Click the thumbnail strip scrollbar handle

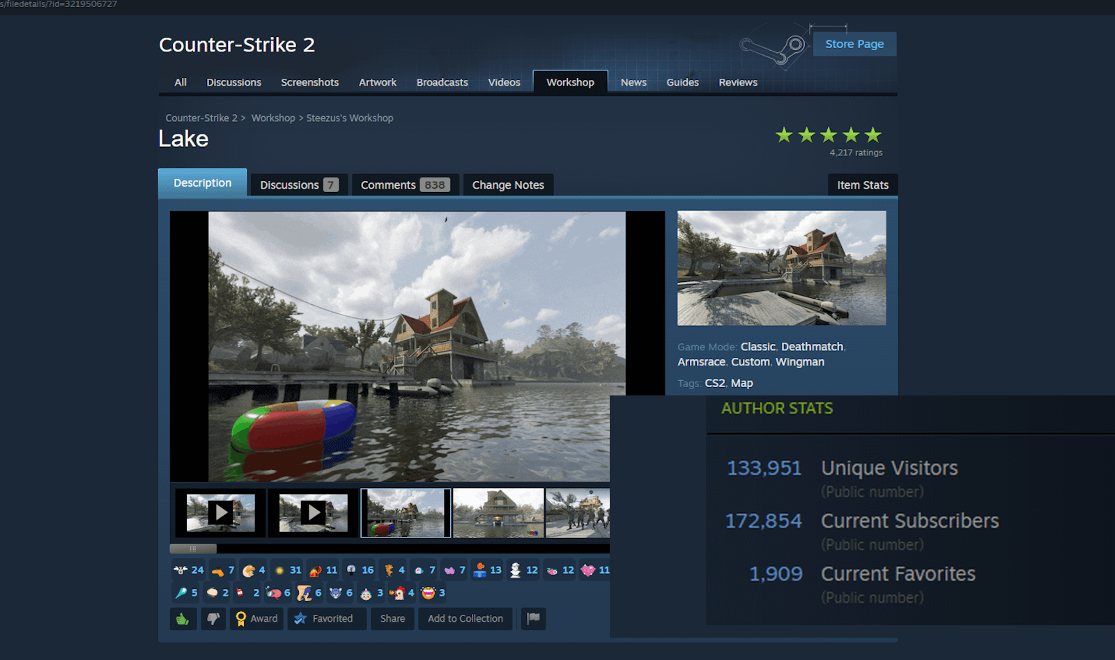(x=193, y=549)
